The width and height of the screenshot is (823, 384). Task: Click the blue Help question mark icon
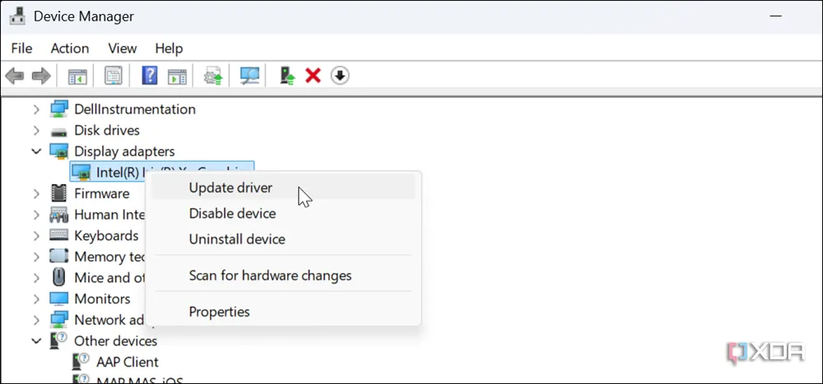point(149,76)
